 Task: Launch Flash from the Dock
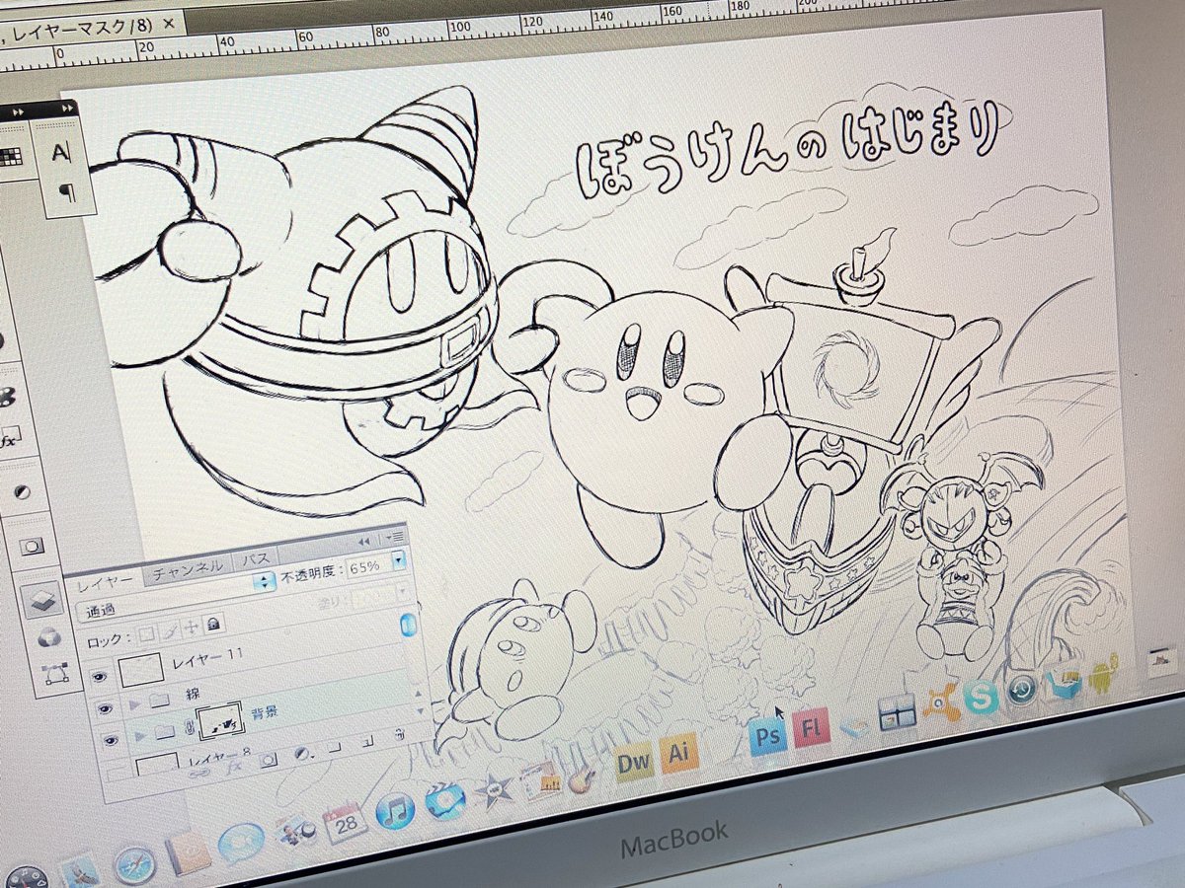[x=811, y=728]
